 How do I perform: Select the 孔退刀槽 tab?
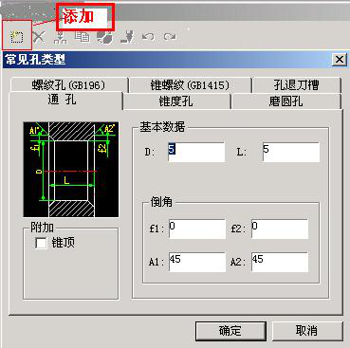coord(296,85)
